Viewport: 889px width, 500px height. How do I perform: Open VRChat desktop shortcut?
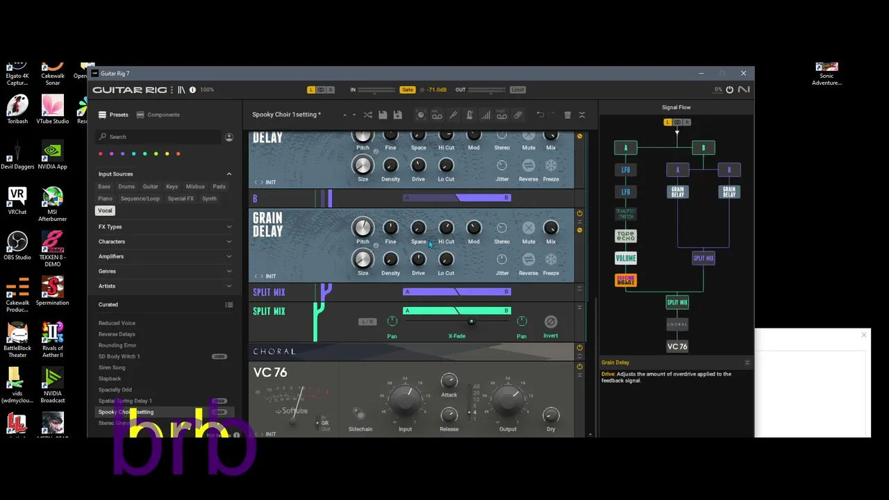17,201
